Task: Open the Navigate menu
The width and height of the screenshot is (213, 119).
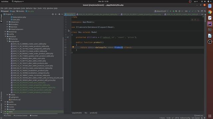Action: click(x=17, y=8)
